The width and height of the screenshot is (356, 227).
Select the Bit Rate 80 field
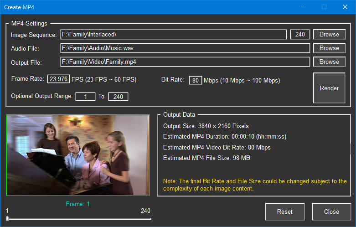[195, 80]
